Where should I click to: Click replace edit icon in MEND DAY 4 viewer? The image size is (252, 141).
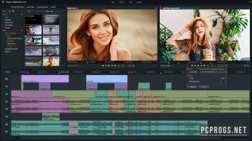pyautogui.click(x=133, y=66)
